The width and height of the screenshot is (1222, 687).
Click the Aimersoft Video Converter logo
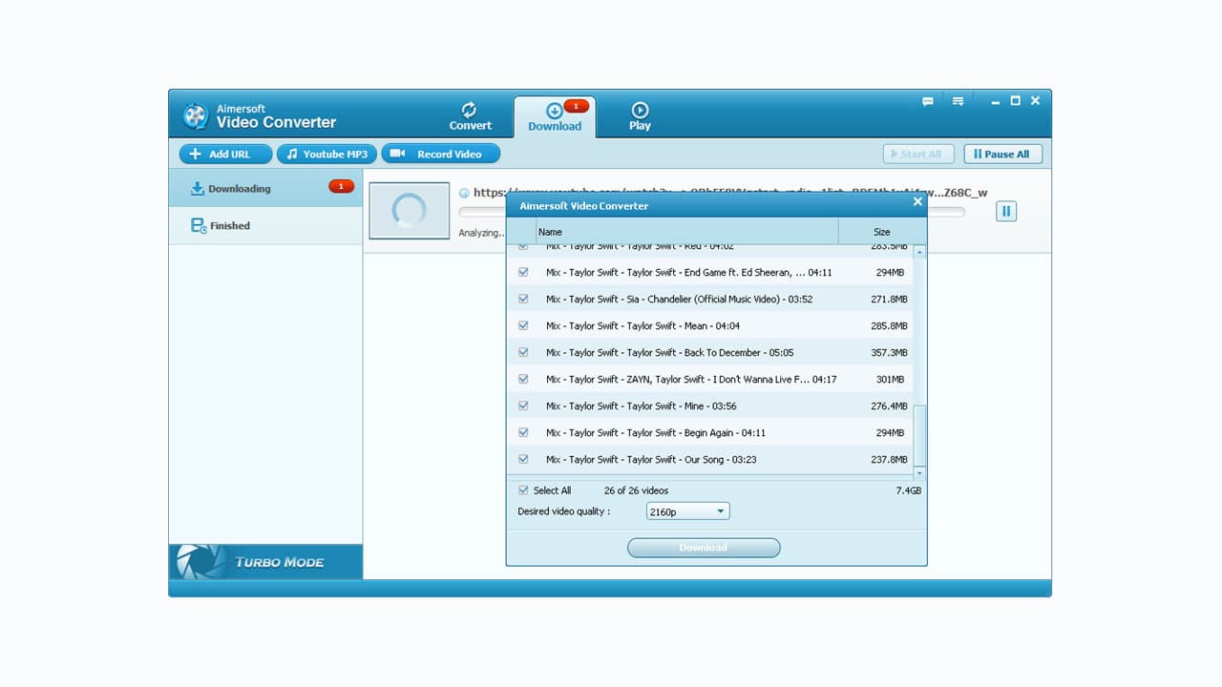click(x=197, y=115)
